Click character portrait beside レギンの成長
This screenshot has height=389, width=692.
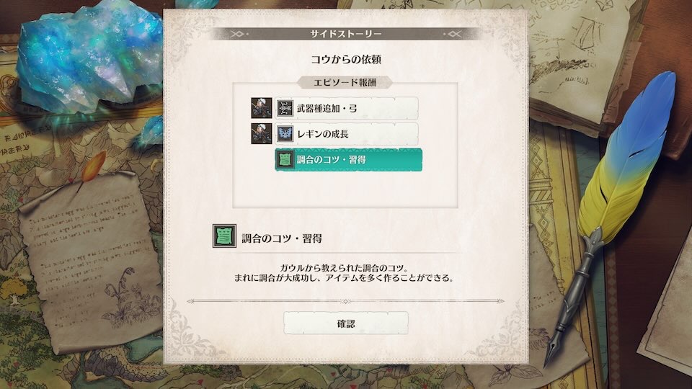261,134
